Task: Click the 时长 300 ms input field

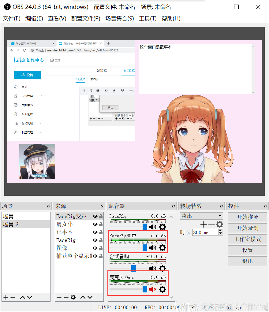Action: pos(205,232)
